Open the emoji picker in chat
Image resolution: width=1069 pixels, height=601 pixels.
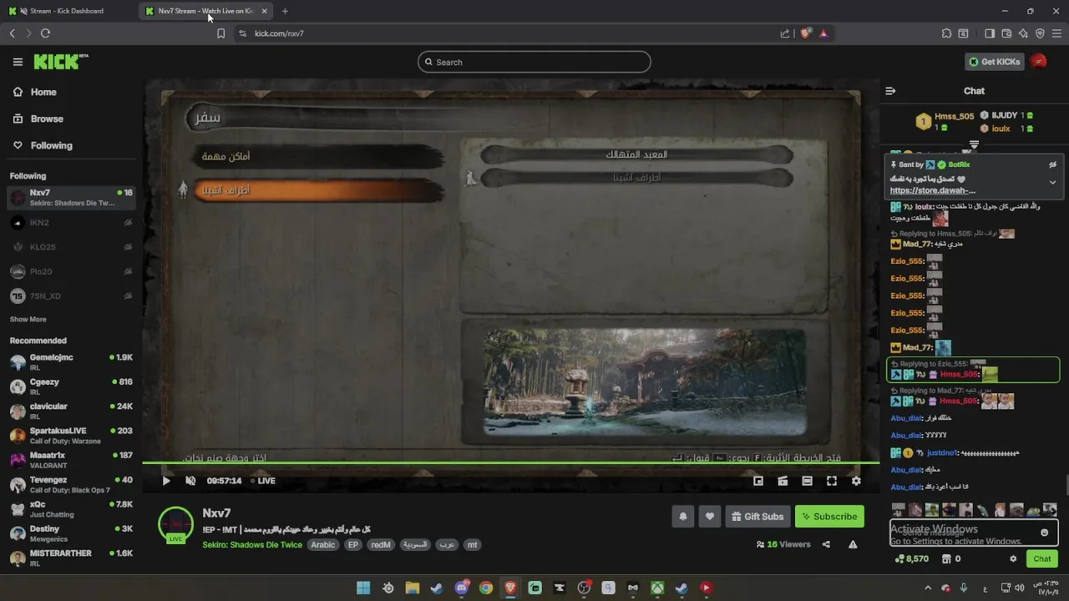(x=1044, y=533)
